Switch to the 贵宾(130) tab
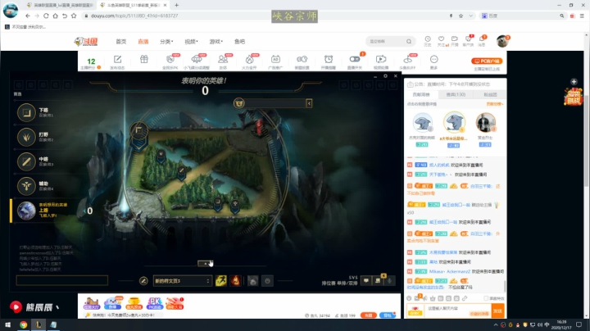The image size is (590, 331). point(456,94)
